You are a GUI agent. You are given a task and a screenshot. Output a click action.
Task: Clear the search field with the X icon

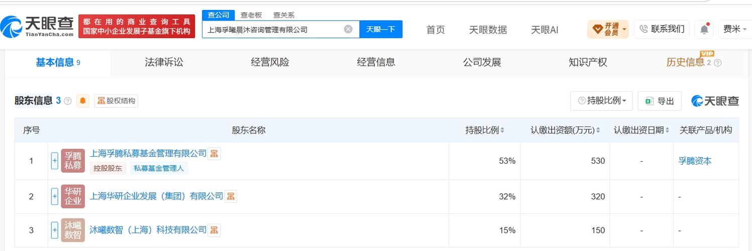pyautogui.click(x=348, y=29)
